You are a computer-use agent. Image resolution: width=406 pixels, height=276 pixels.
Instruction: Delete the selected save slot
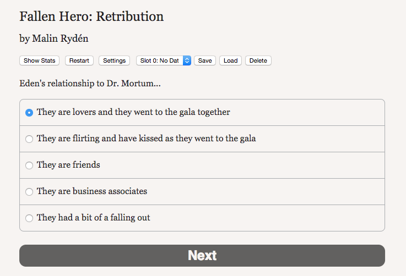coord(258,60)
